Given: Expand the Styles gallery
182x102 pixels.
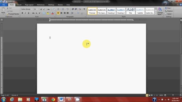Looking at the screenshot, I should coord(156,14).
